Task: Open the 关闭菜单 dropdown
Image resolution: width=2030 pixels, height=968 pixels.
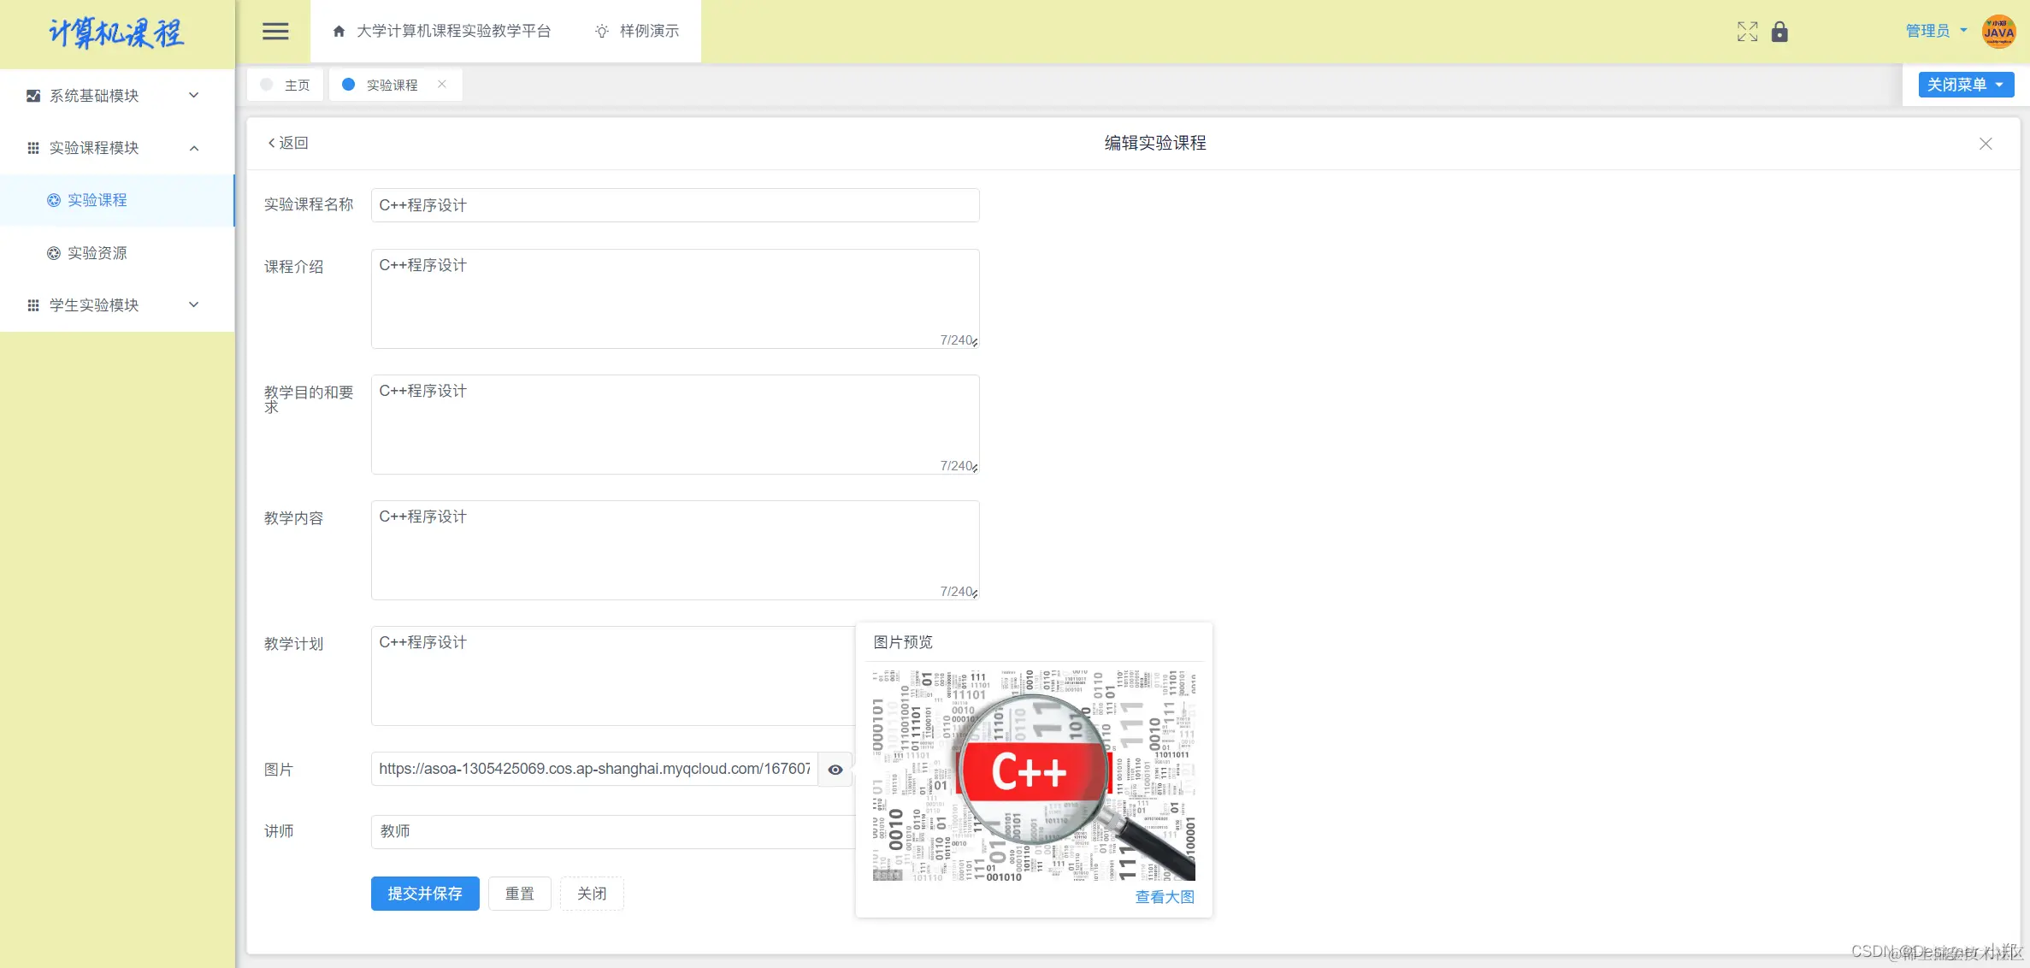Action: coord(1965,85)
